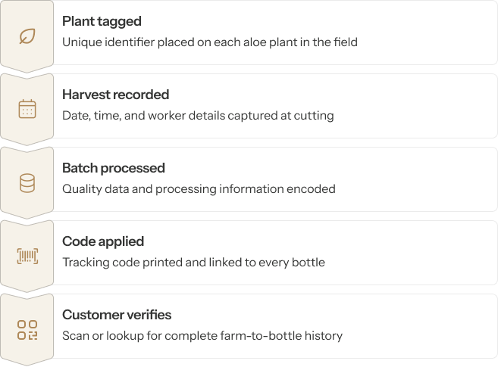
Task: Select the barcode scan icon
Action: click(27, 257)
